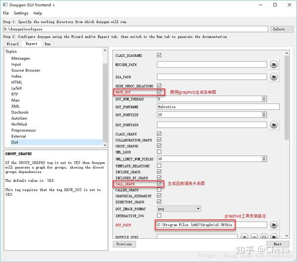The width and height of the screenshot is (297, 262).
Task: Browse folder for DOT_PATH
Action: (x=274, y=225)
